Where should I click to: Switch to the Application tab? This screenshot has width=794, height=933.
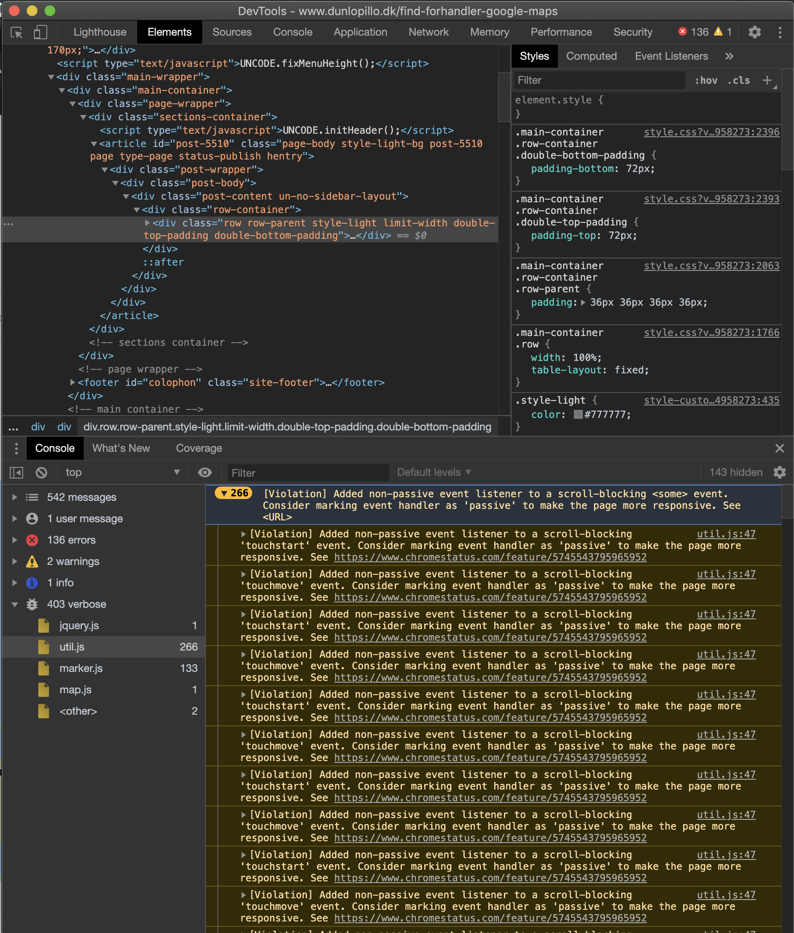tap(360, 32)
